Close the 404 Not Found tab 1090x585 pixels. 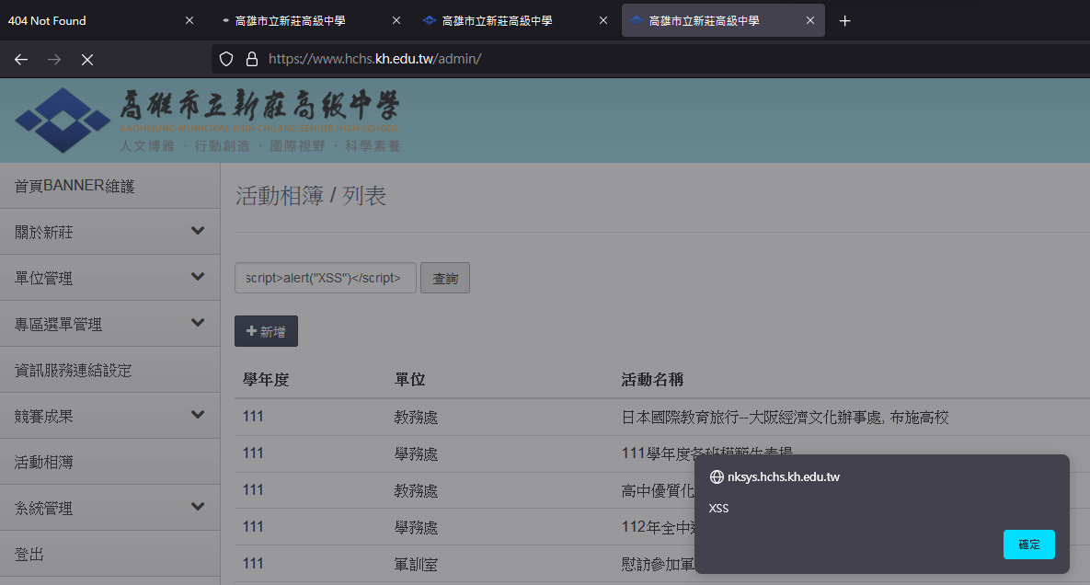point(189,21)
